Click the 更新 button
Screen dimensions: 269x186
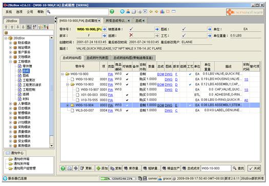(x=87, y=169)
